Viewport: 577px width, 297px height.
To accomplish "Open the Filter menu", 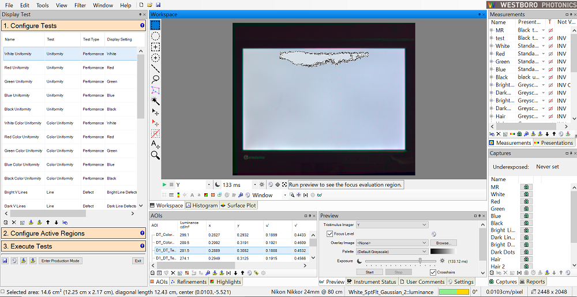I will click(80, 6).
